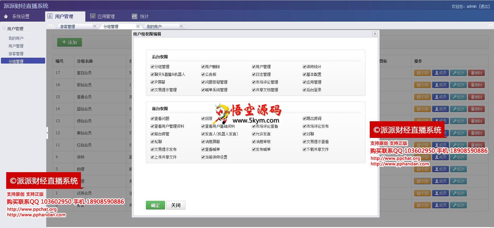The width and height of the screenshot is (494, 228).
Task: Open the 统计 menu
Action: [x=140, y=16]
